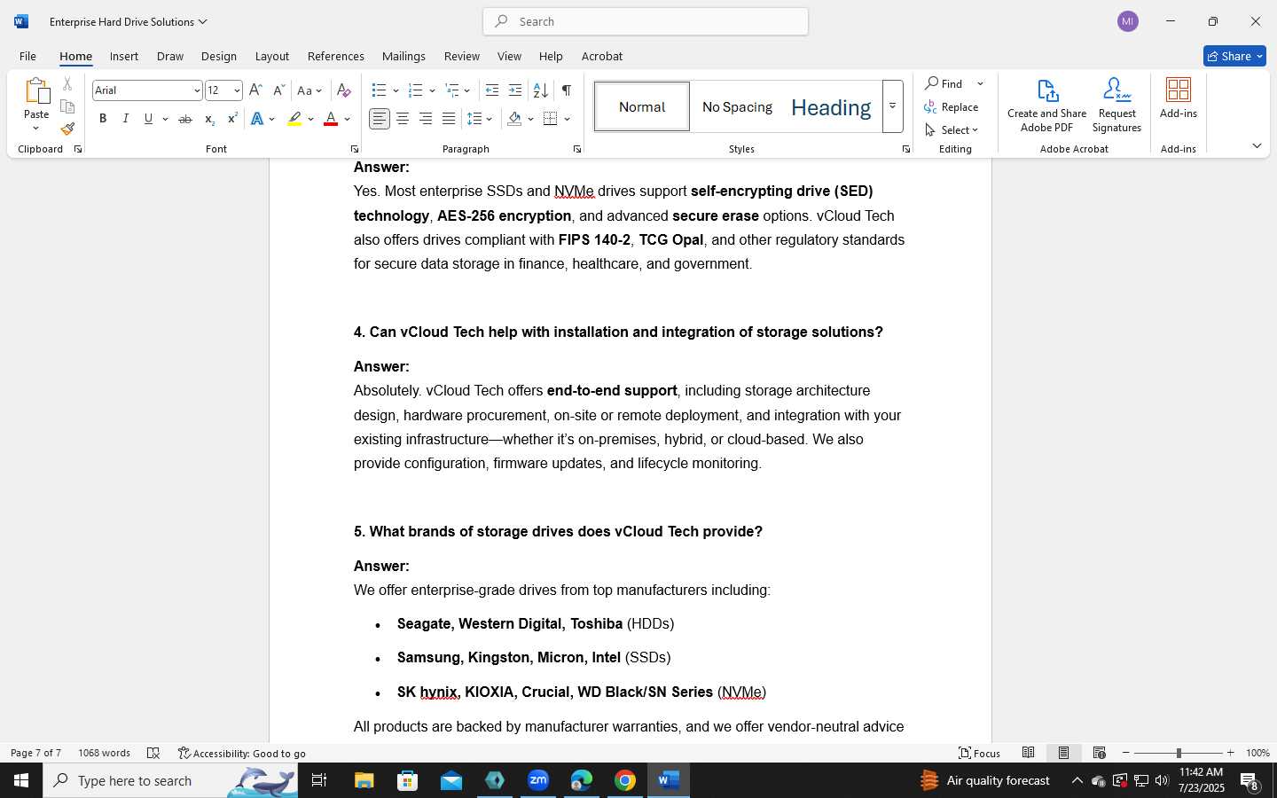
Task: Toggle Underline formatting
Action: [x=148, y=119]
